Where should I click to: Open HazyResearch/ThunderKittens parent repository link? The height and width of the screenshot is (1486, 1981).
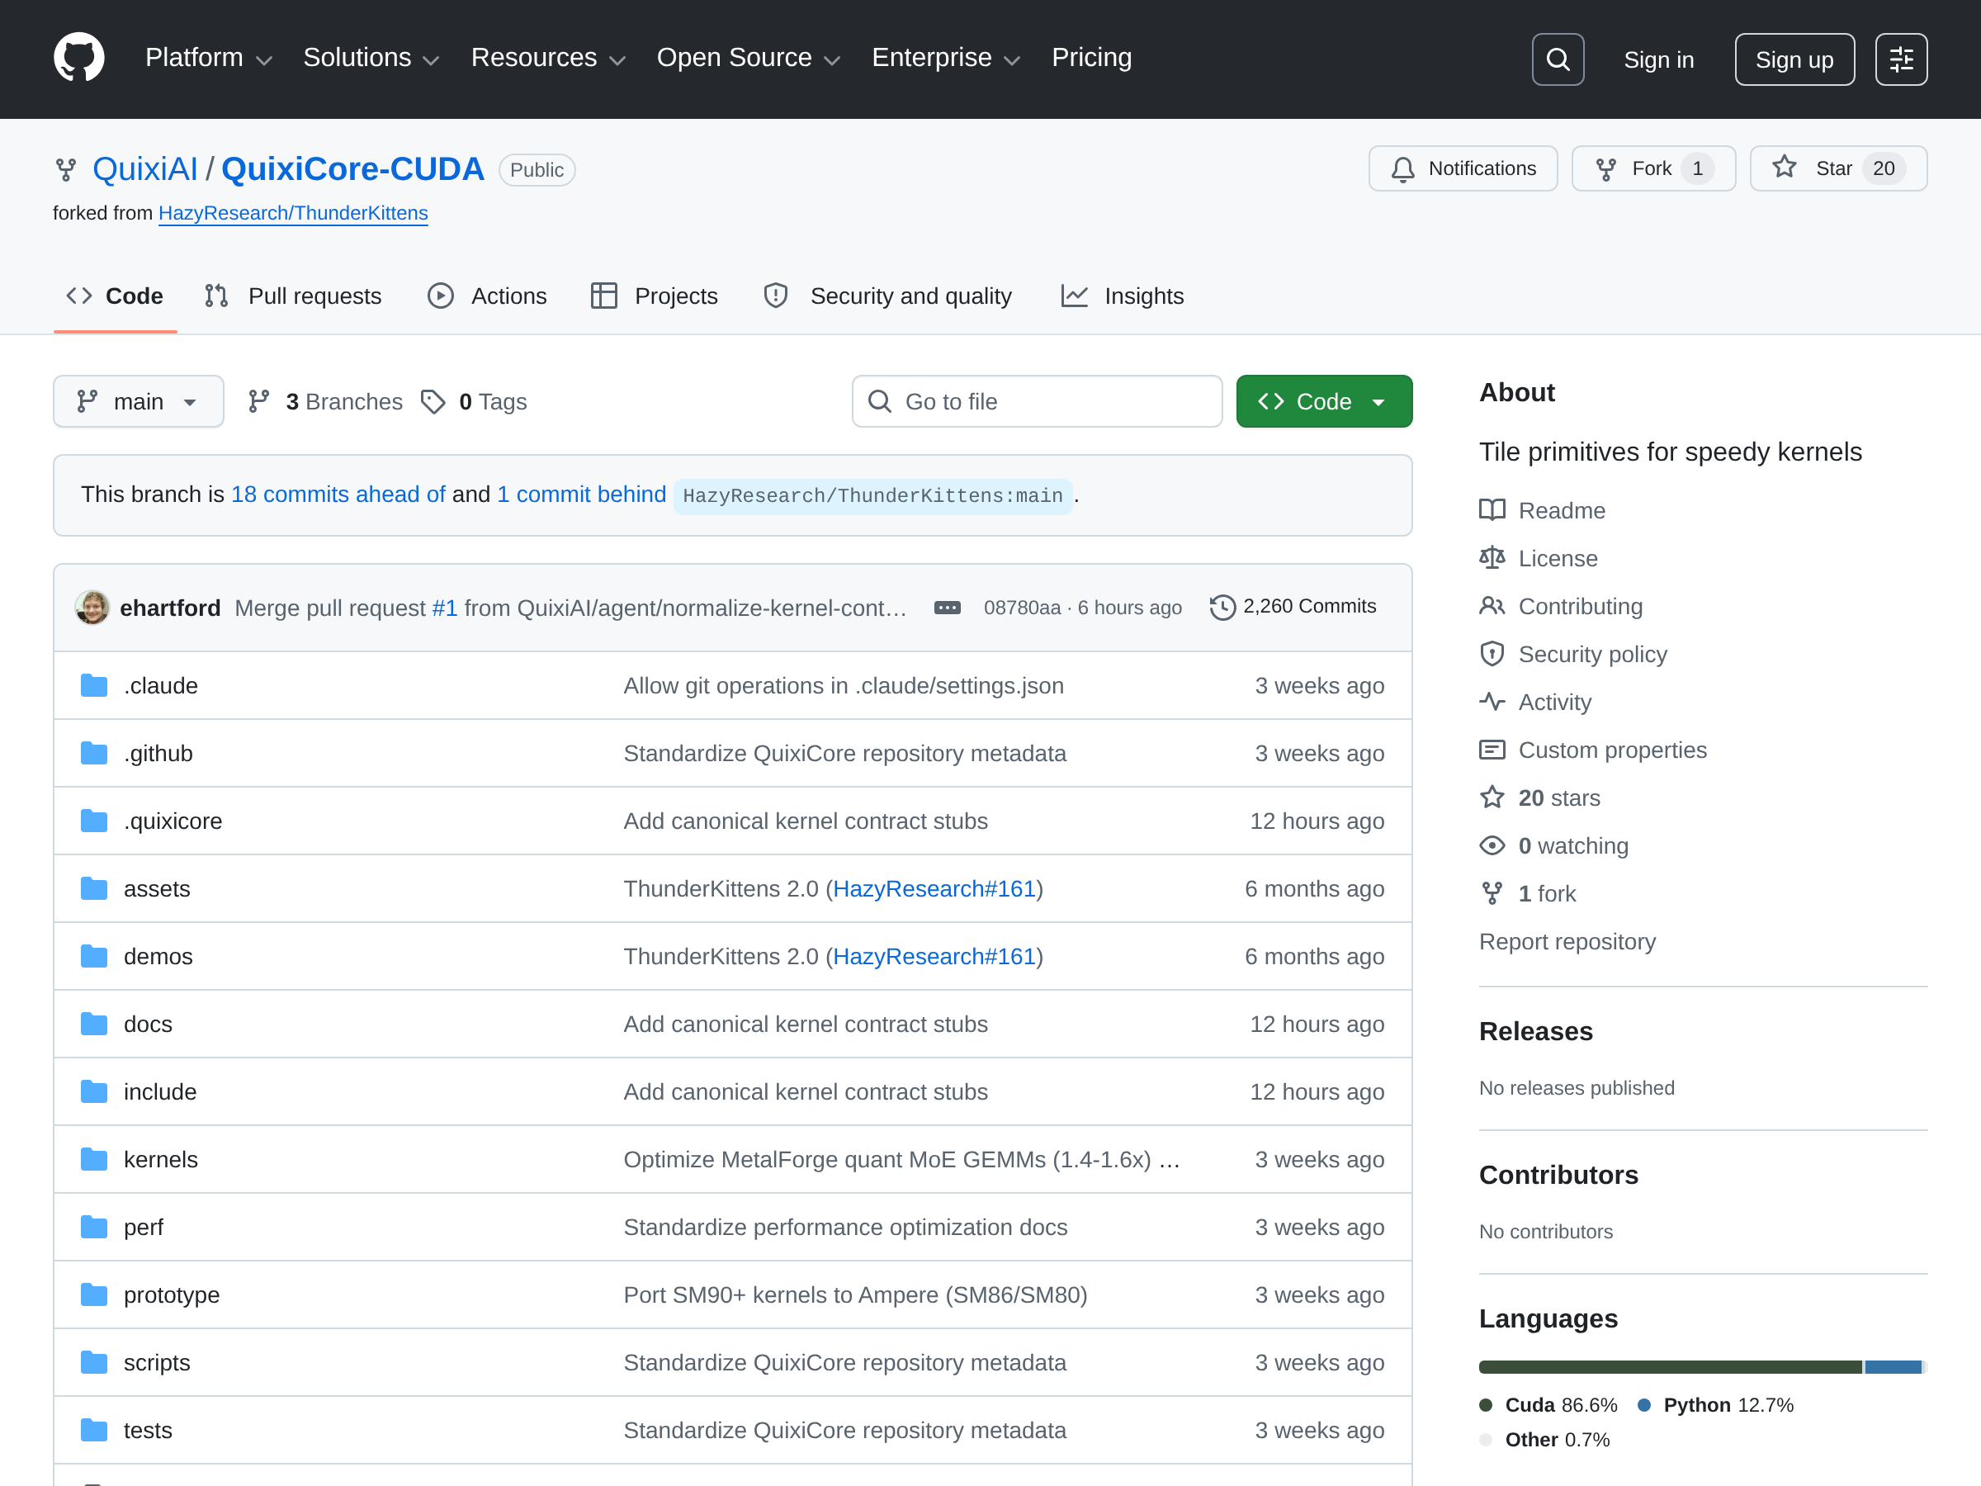[293, 213]
